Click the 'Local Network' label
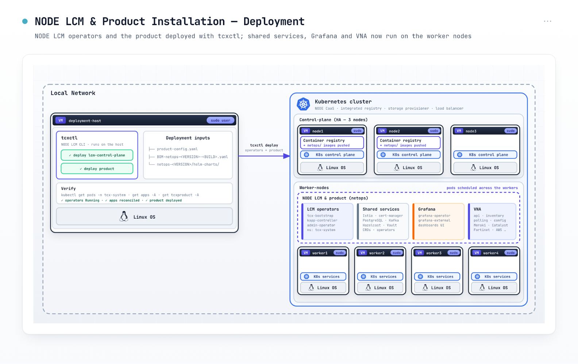Image resolution: width=578 pixels, height=364 pixels. pos(73,93)
